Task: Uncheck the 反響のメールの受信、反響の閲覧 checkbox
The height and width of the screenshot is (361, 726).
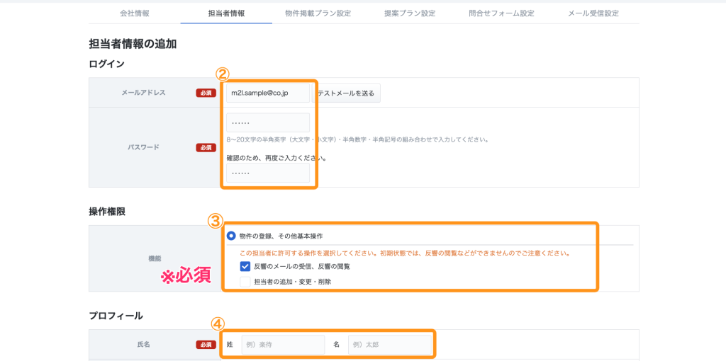Action: pos(245,266)
